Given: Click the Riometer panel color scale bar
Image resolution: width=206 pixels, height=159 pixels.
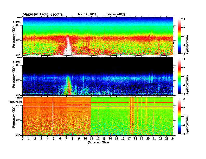Looking at the screenshot, I should pos(179,116).
